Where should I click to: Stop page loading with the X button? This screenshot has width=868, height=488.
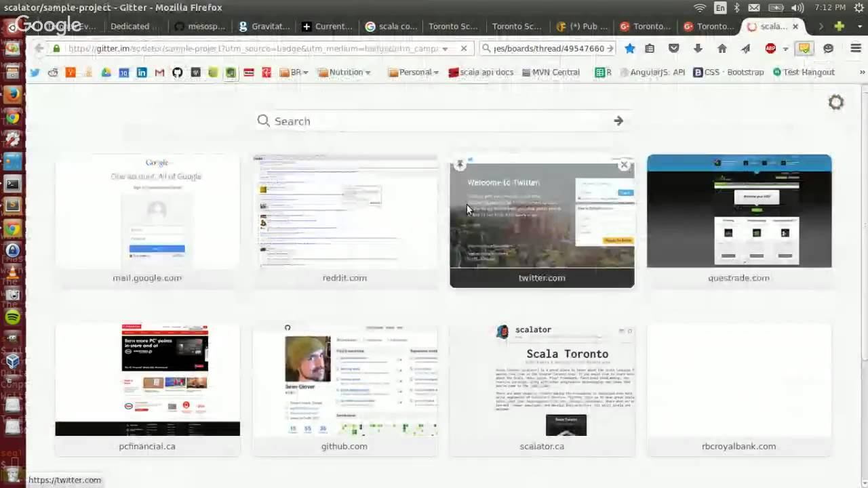pos(463,48)
